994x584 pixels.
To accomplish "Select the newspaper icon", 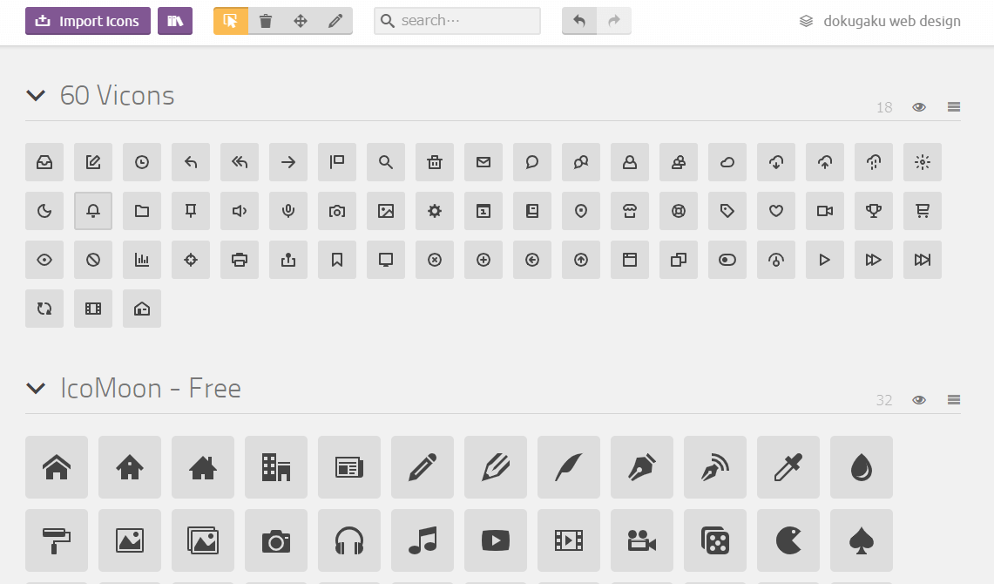I will pyautogui.click(x=349, y=467).
